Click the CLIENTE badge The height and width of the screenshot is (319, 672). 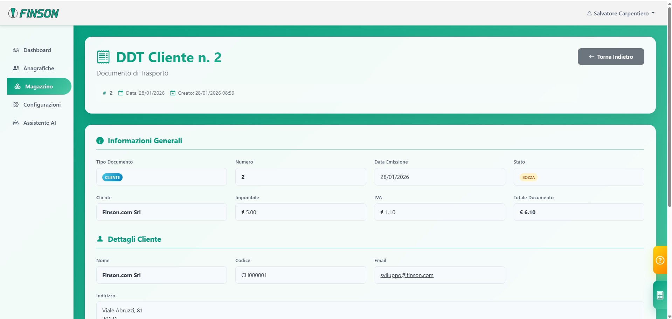coord(112,177)
